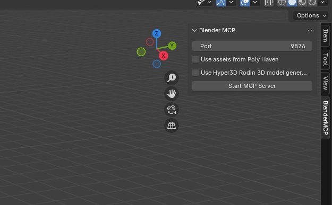The width and height of the screenshot is (332, 205).
Task: Click the negative X axis gizmo circle
Action: [150, 42]
